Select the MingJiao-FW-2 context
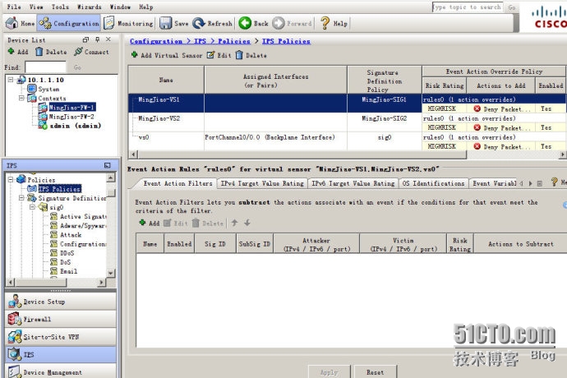 tap(67, 117)
